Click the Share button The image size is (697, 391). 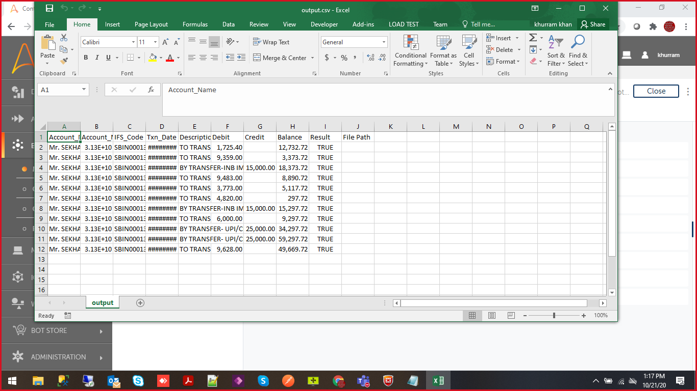tap(592, 24)
